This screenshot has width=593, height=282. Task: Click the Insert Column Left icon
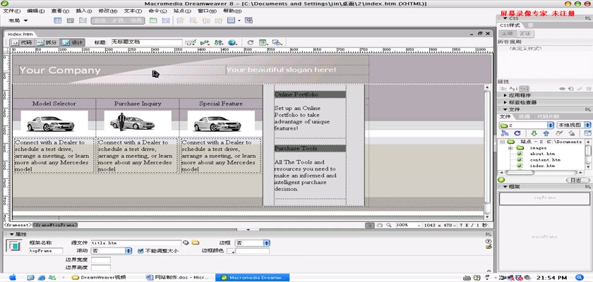pos(205,20)
